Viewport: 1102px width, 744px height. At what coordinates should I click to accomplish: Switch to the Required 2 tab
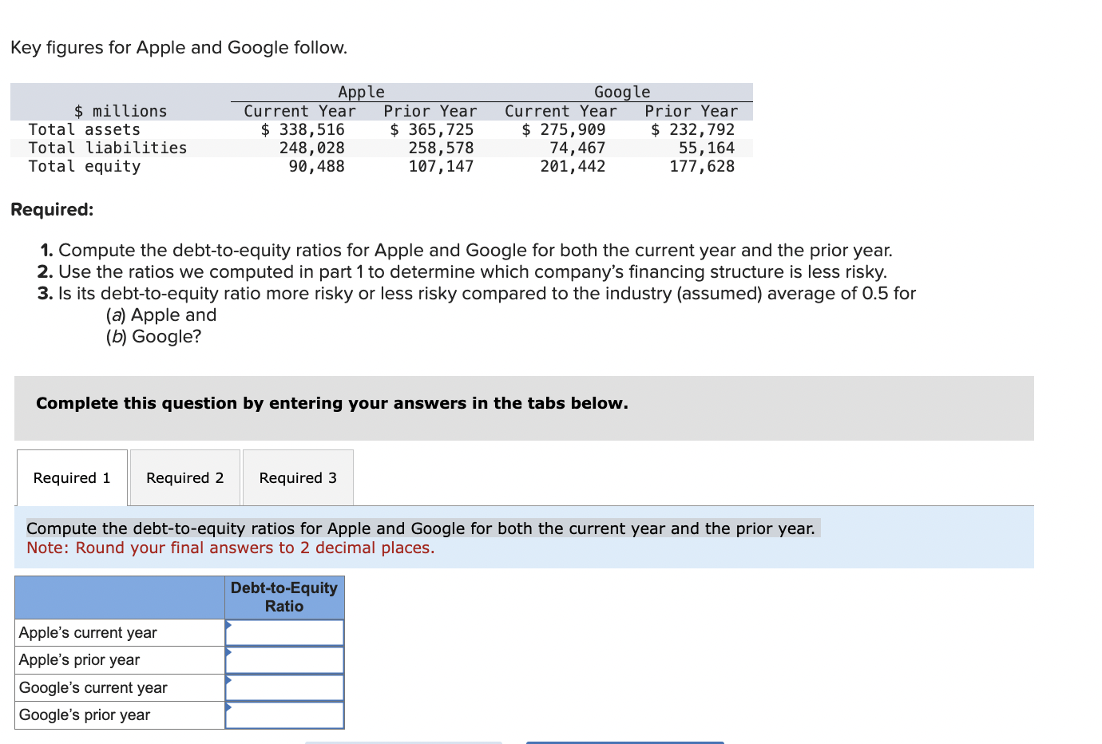tap(184, 477)
